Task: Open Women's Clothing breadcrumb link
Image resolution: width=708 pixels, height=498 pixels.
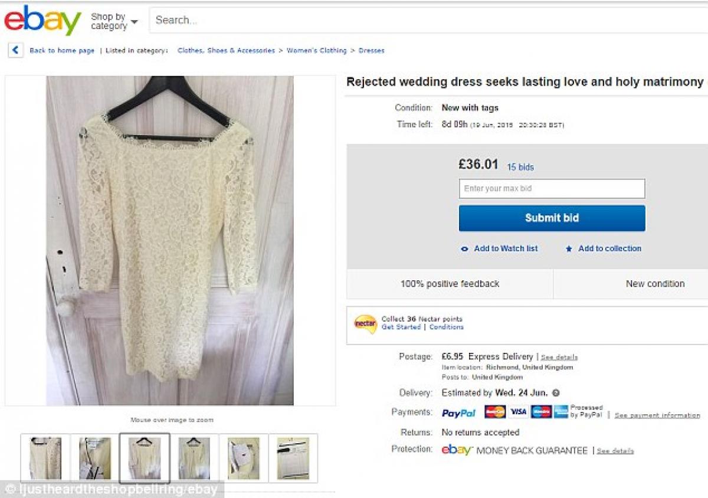Action: [x=316, y=51]
